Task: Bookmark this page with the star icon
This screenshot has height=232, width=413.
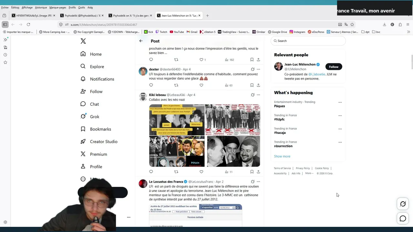Action: [352, 24]
